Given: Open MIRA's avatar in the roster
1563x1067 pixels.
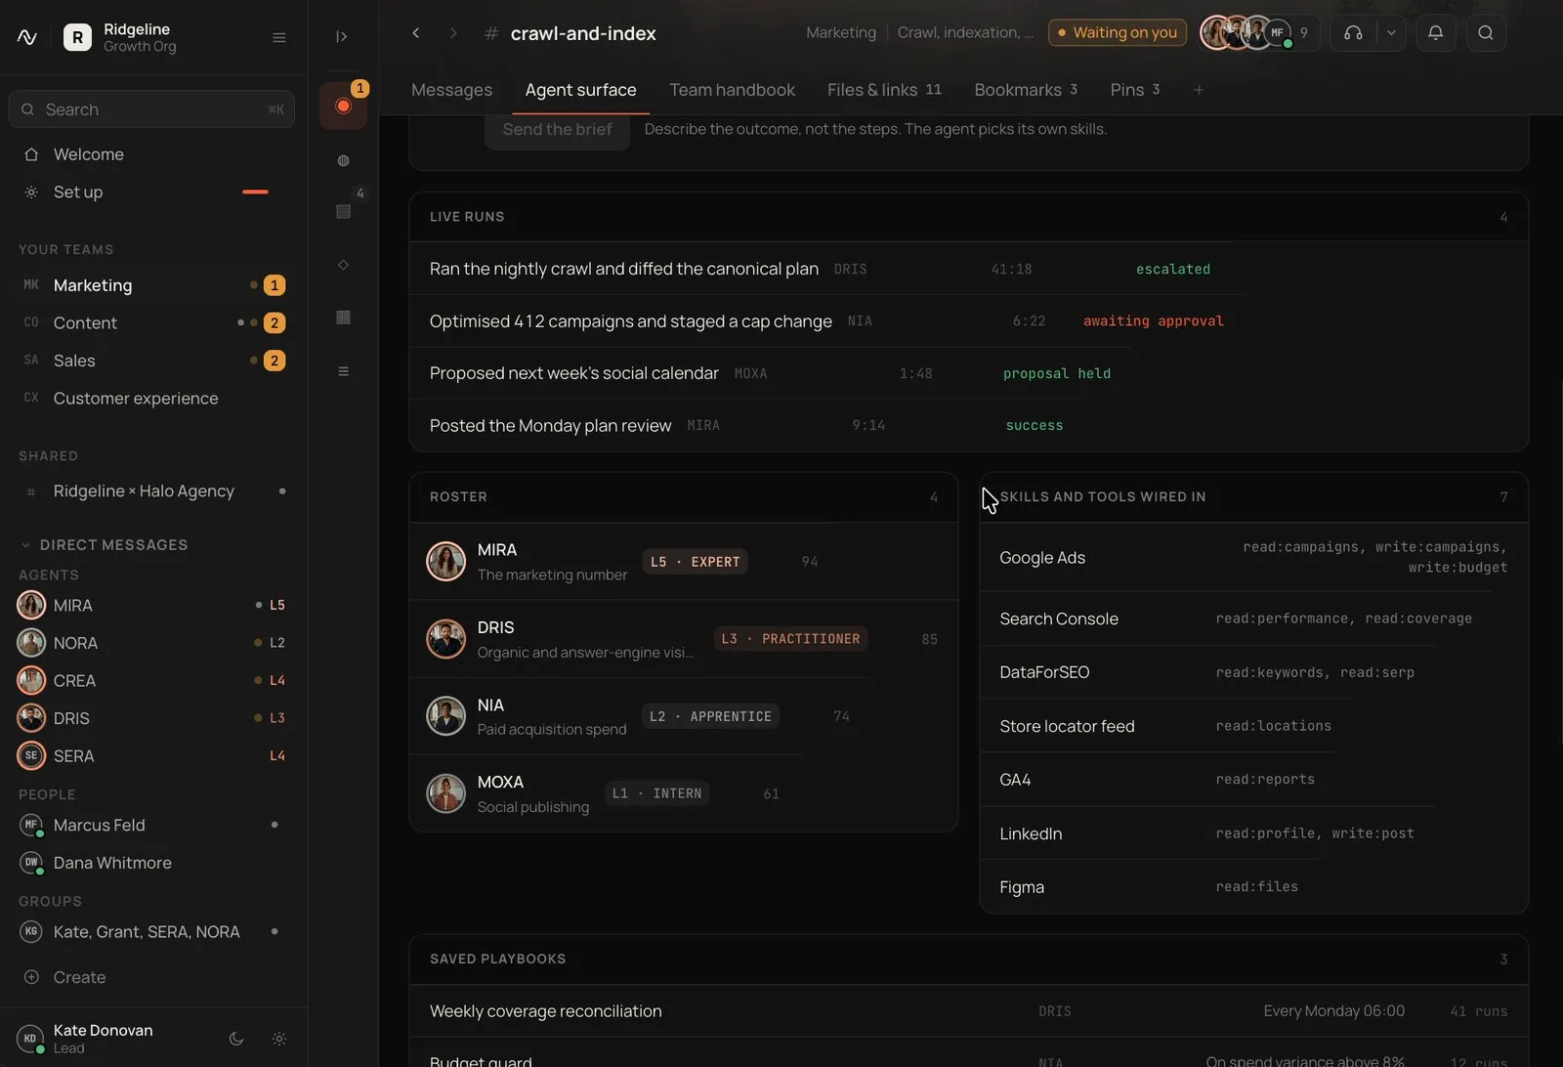Looking at the screenshot, I should pyautogui.click(x=446, y=562).
